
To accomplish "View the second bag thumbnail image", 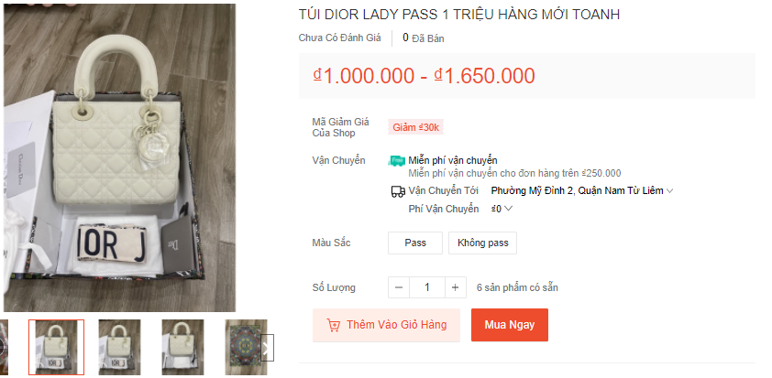I will pos(119,348).
